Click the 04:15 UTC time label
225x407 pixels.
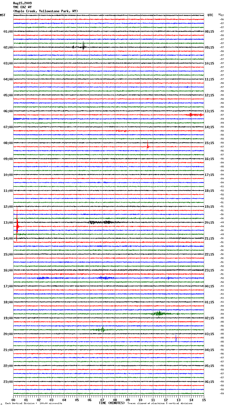coord(209,350)
